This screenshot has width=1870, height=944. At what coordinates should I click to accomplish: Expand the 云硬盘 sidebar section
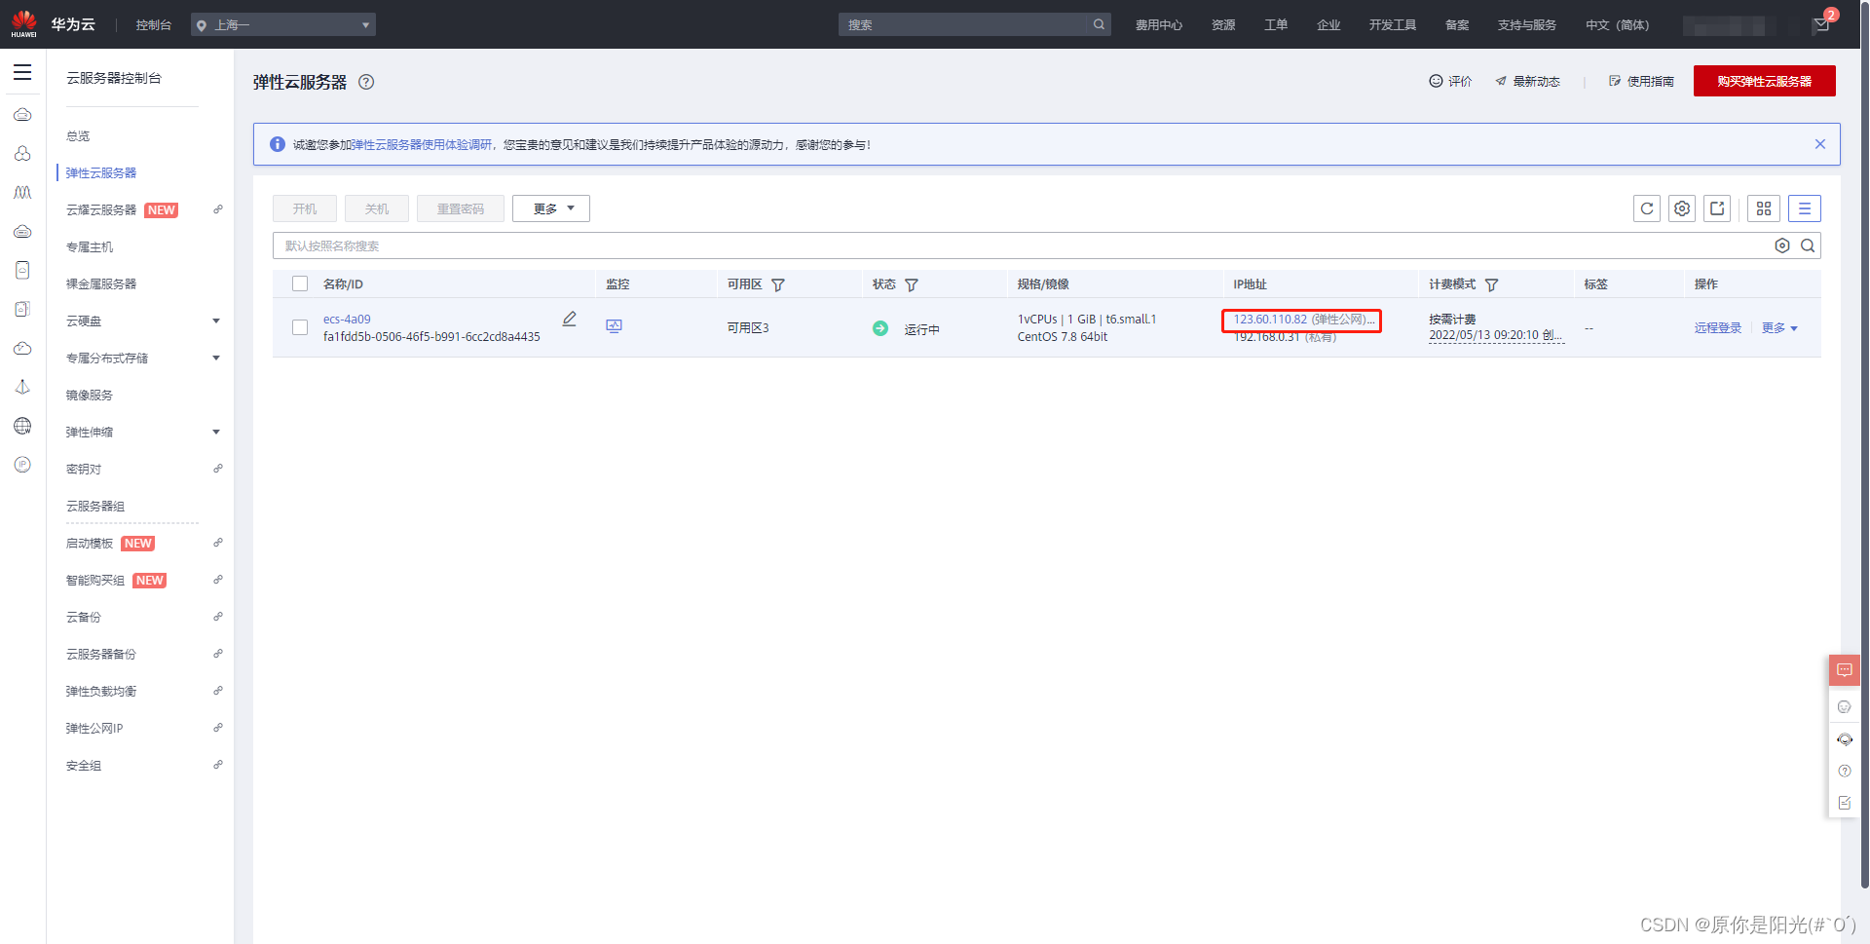point(216,321)
